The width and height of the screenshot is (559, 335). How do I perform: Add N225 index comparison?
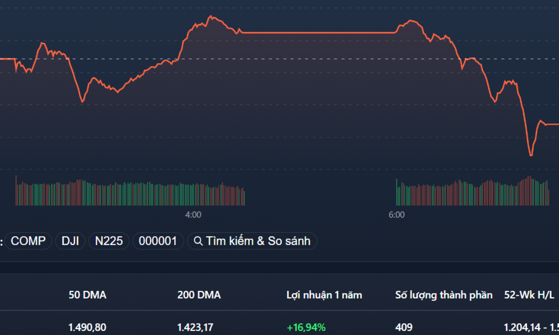pyautogui.click(x=109, y=241)
